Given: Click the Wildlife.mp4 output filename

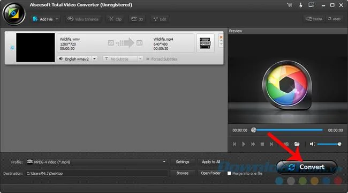Looking at the screenshot, I should (x=163, y=39).
